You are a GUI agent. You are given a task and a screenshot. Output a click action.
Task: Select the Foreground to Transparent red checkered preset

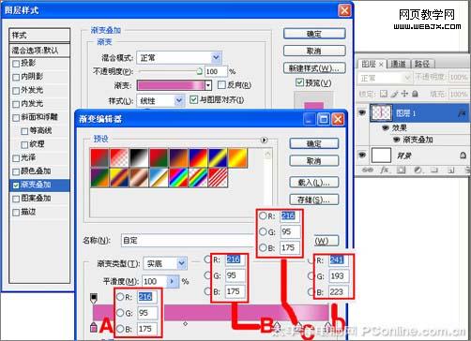point(119,157)
